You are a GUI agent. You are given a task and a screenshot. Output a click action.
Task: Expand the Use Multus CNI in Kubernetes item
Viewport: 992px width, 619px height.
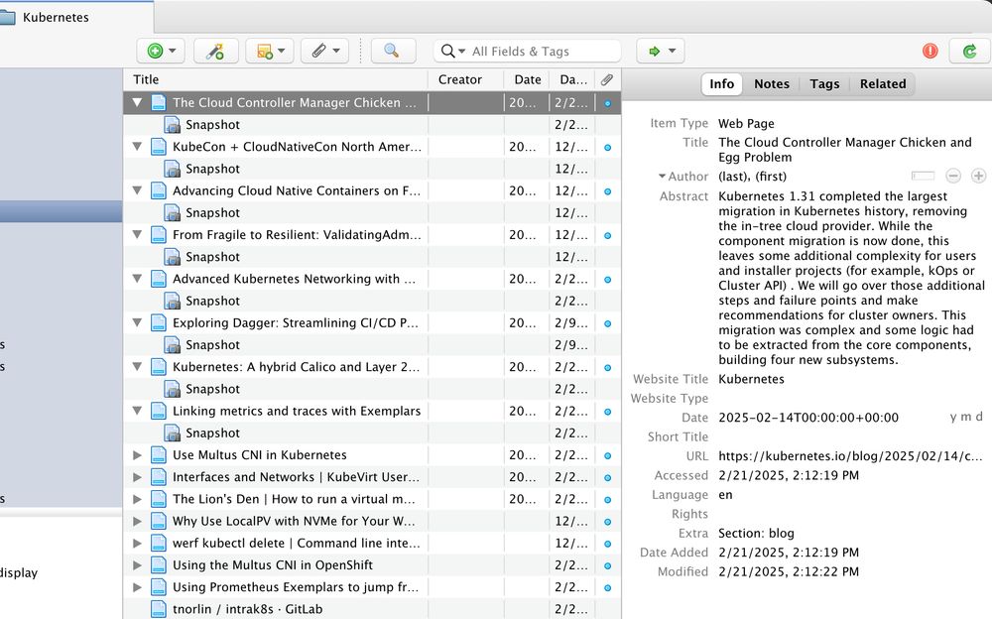tap(137, 455)
